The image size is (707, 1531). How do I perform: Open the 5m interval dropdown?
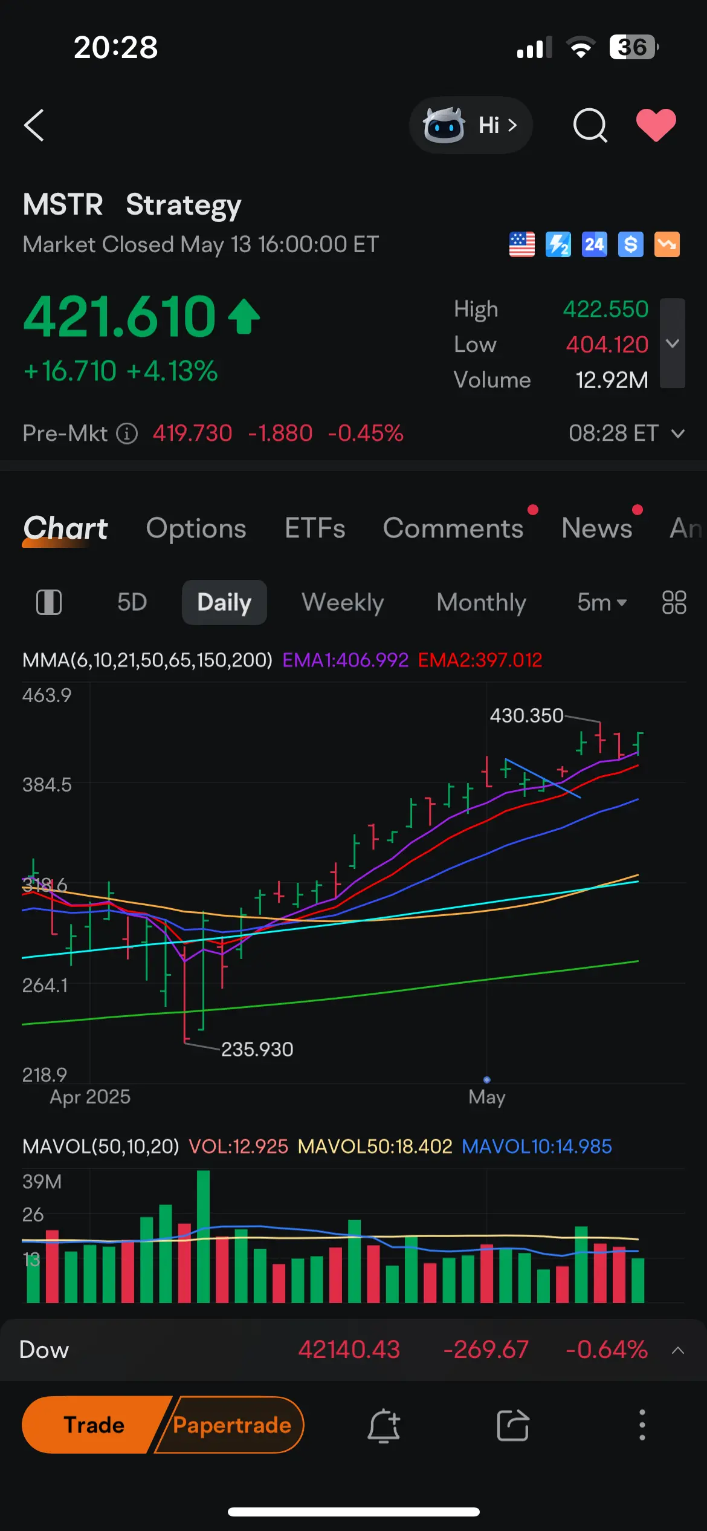(602, 602)
